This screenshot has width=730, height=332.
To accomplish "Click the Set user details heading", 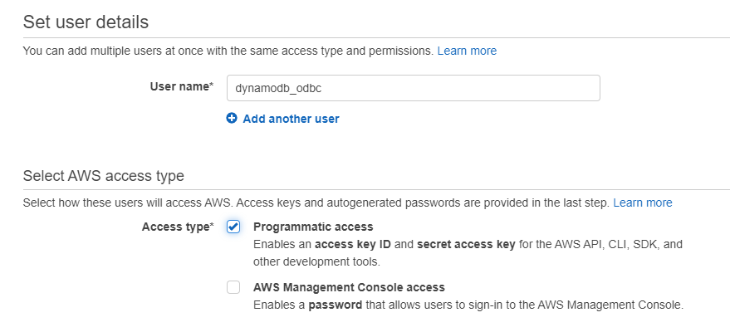I will pyautogui.click(x=86, y=22).
